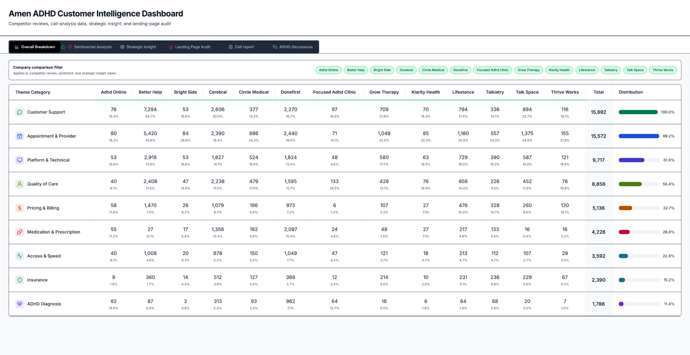
Task: Click the ADHD Diagnosis total 1,786
Action: 598,304
